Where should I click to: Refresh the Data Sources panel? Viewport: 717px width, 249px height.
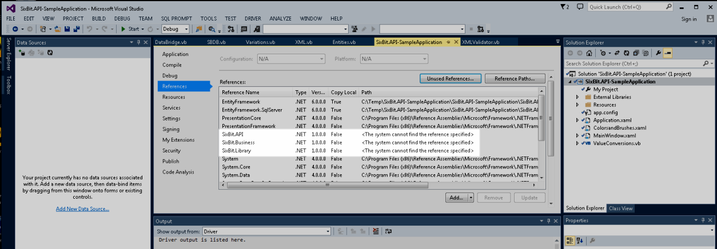pyautogui.click(x=50, y=53)
